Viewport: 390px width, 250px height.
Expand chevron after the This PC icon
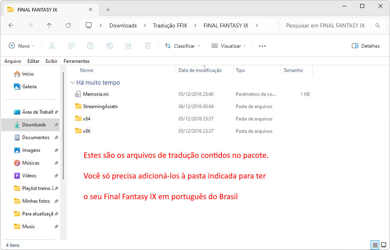101,25
